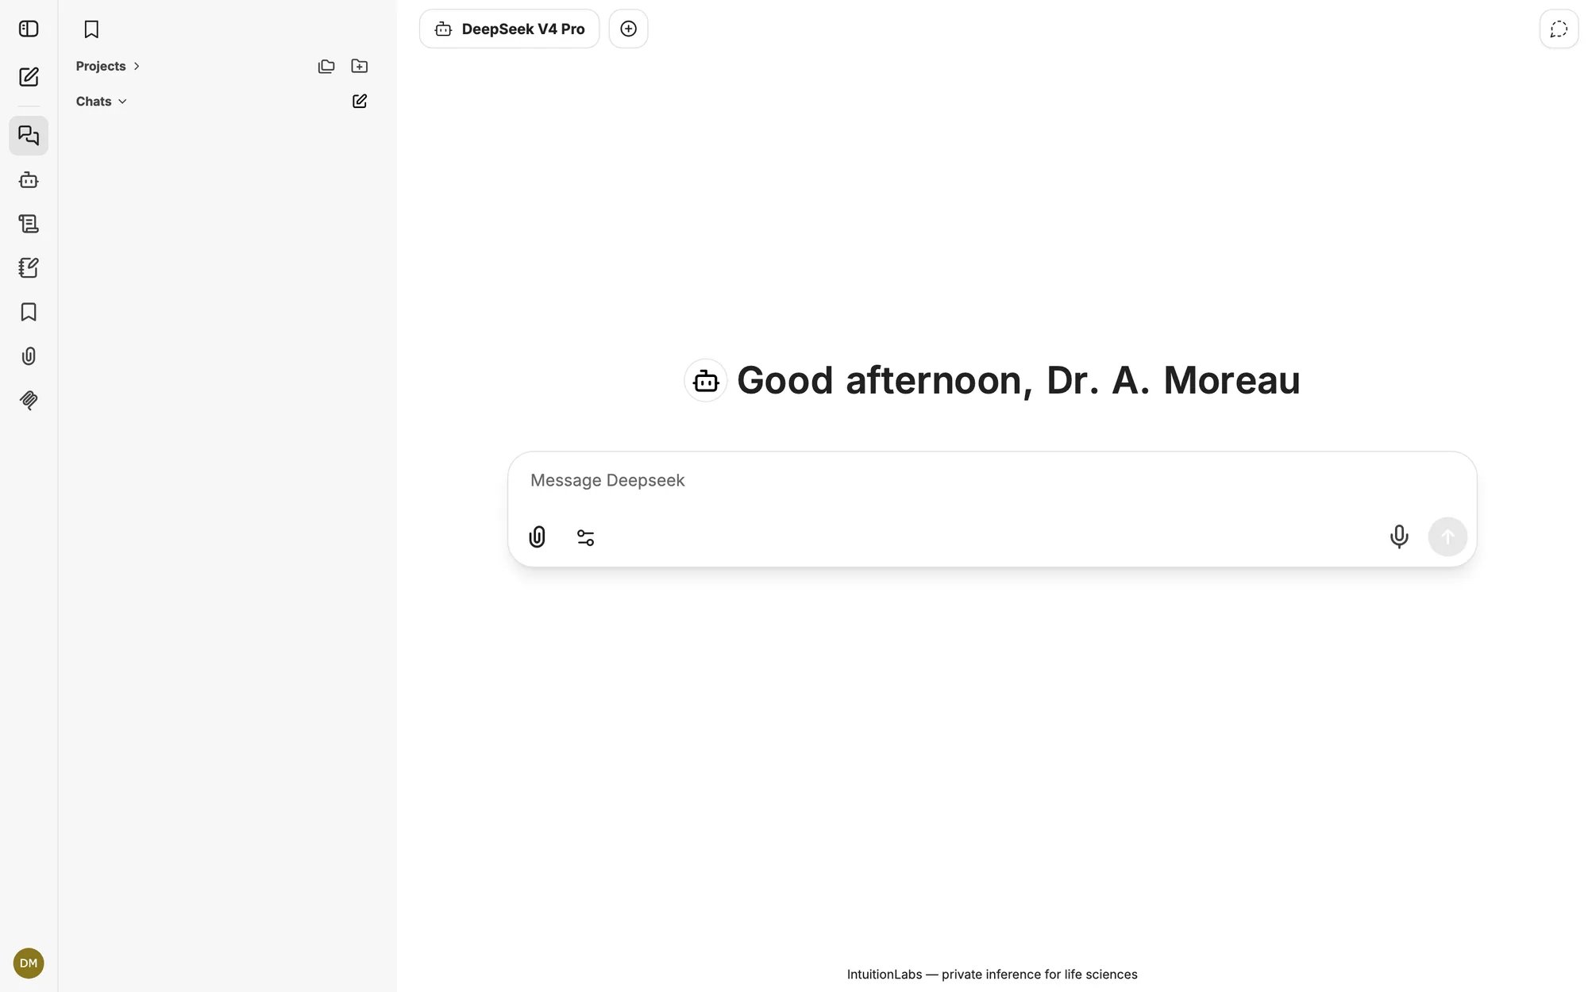
Task: Open the notebook edit icon in left rail
Action: (29, 268)
